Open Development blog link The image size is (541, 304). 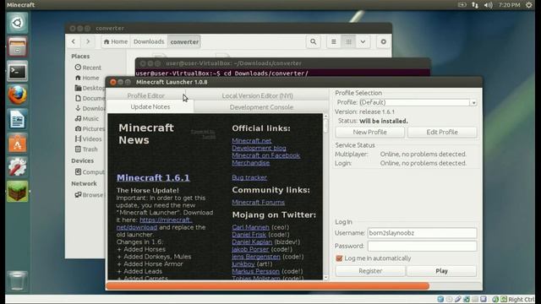coord(259,148)
